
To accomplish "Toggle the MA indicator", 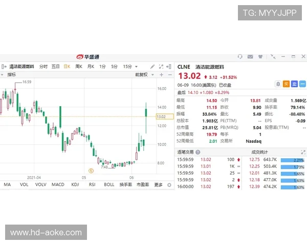I will pos(7,185).
